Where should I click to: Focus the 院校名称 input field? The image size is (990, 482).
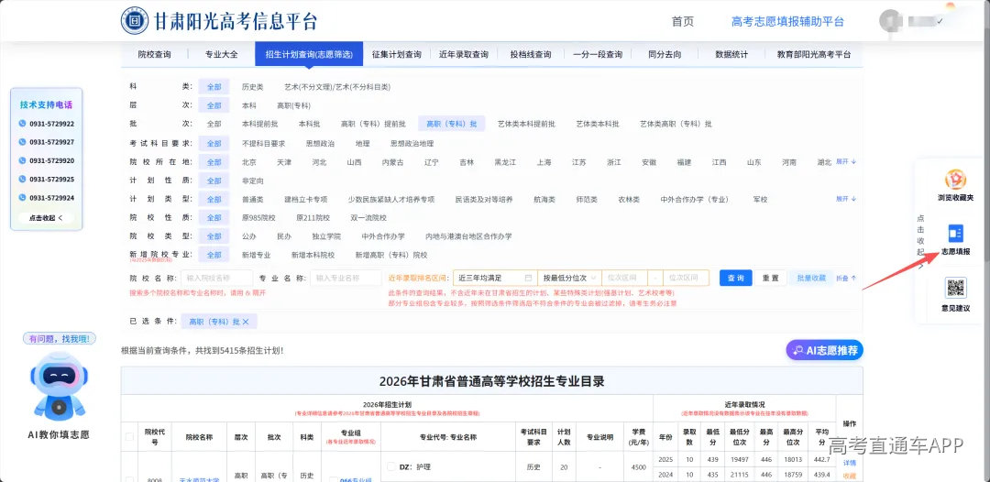[216, 278]
